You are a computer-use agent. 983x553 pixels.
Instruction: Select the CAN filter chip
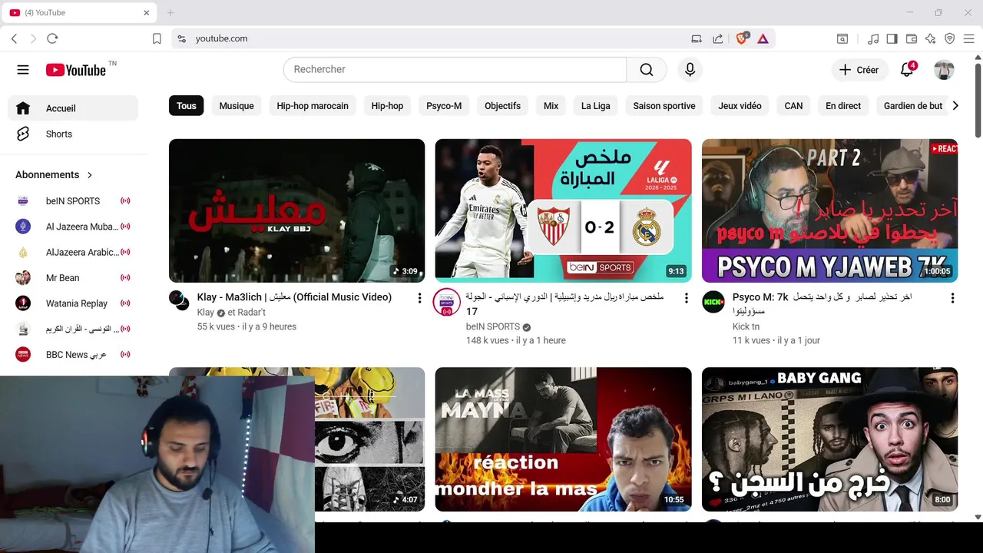pyautogui.click(x=793, y=106)
